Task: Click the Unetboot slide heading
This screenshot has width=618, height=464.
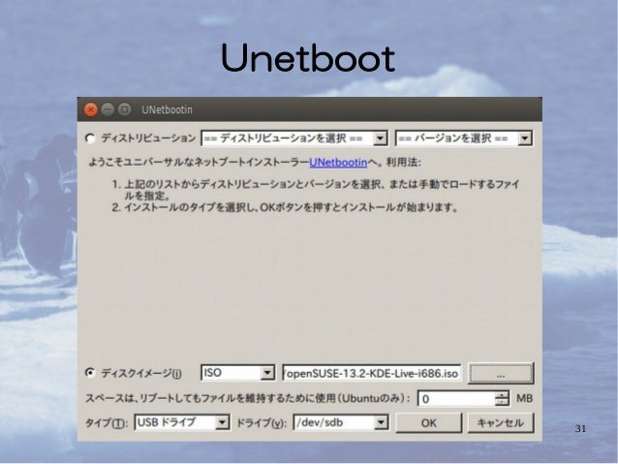Action: point(308,58)
